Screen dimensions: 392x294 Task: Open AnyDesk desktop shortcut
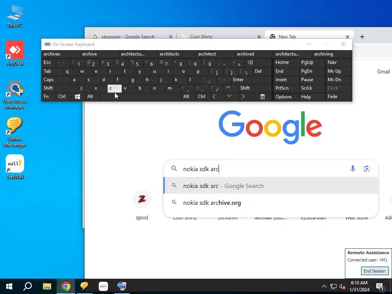[15, 53]
